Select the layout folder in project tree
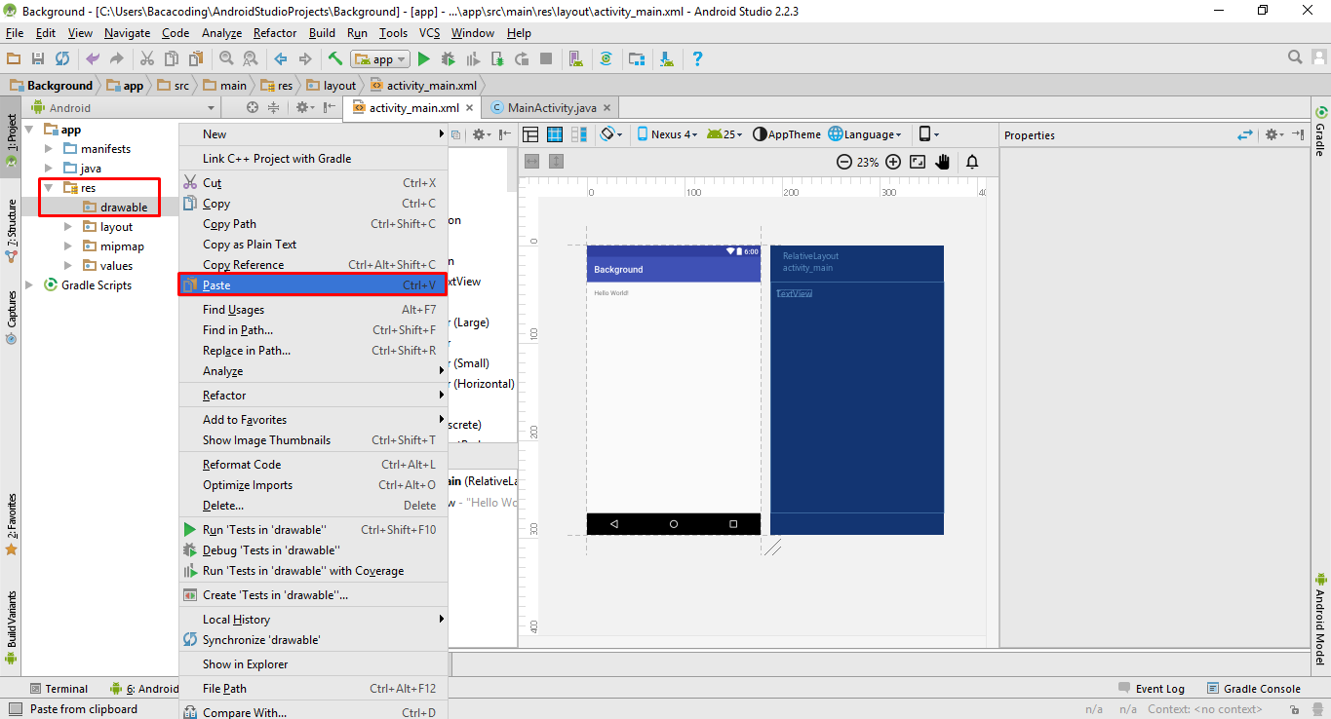Image resolution: width=1331 pixels, height=719 pixels. tap(116, 227)
